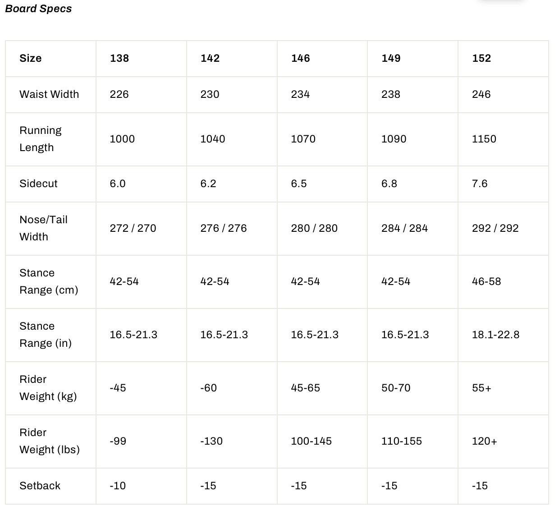Click the 146 size column header
Image resolution: width=559 pixels, height=515 pixels.
[301, 58]
